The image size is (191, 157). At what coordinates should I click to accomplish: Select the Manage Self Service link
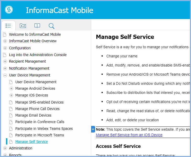point(32,142)
